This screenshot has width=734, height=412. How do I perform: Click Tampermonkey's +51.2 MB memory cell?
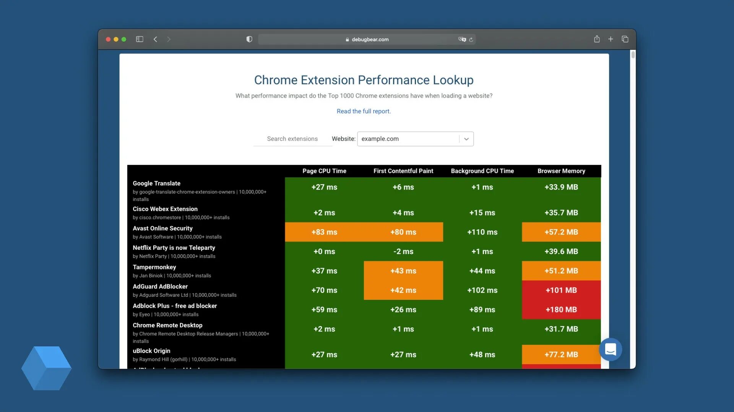561,271
